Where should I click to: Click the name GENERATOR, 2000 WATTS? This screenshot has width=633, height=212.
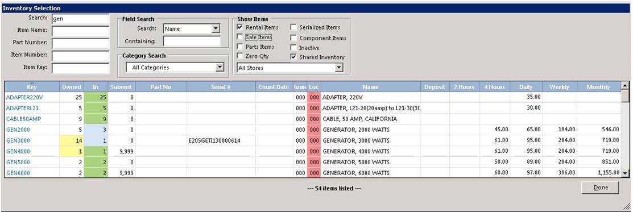click(355, 130)
